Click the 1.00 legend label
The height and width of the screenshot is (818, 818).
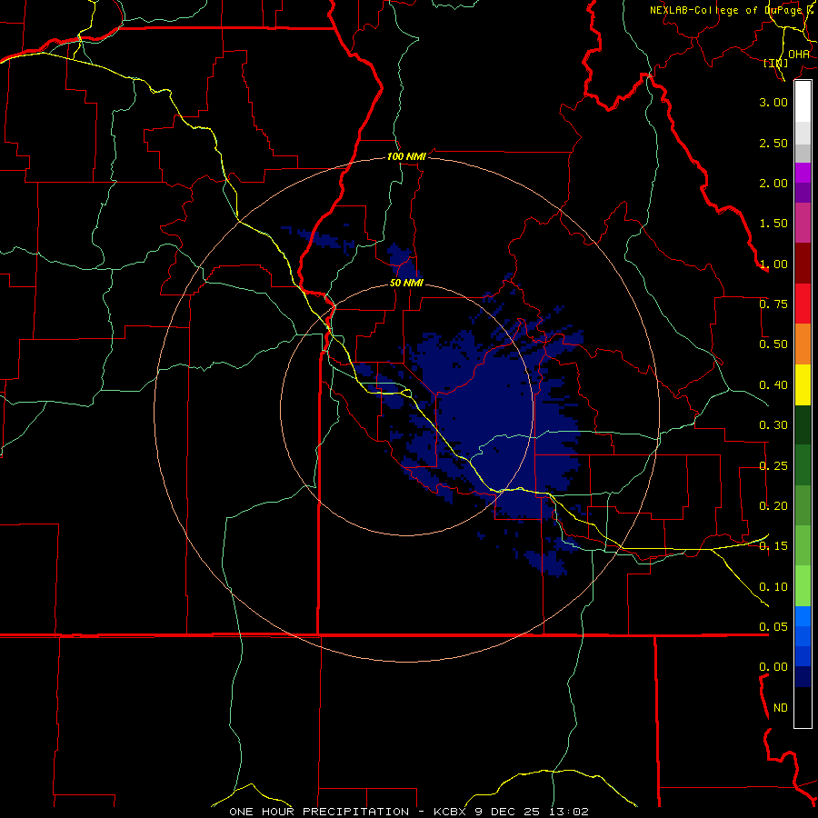tap(773, 264)
